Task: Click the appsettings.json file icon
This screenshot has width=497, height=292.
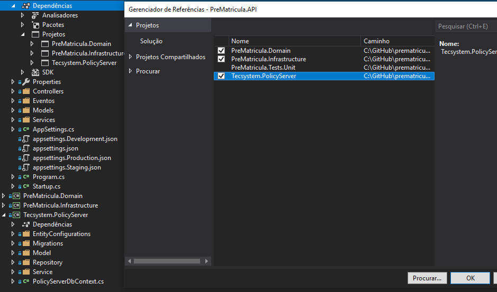Action: coord(26,148)
